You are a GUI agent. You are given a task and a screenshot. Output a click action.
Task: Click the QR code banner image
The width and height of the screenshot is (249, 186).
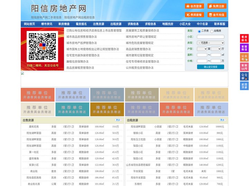point(43,49)
